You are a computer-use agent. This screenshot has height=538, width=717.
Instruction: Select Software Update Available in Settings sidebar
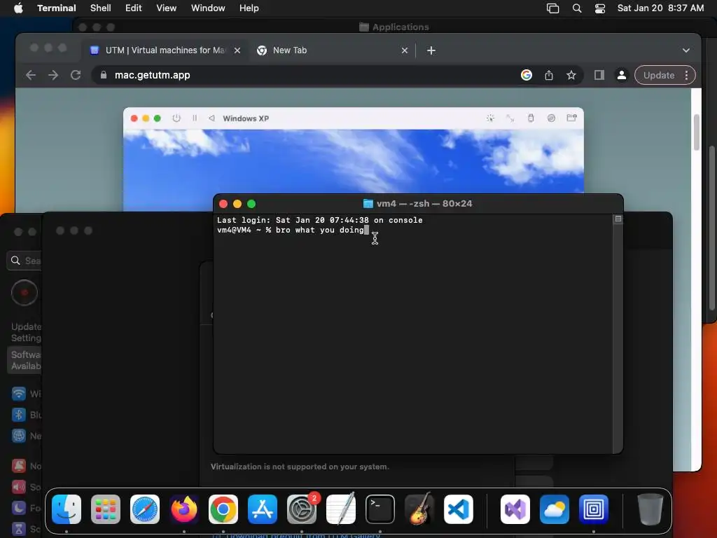tap(26, 360)
